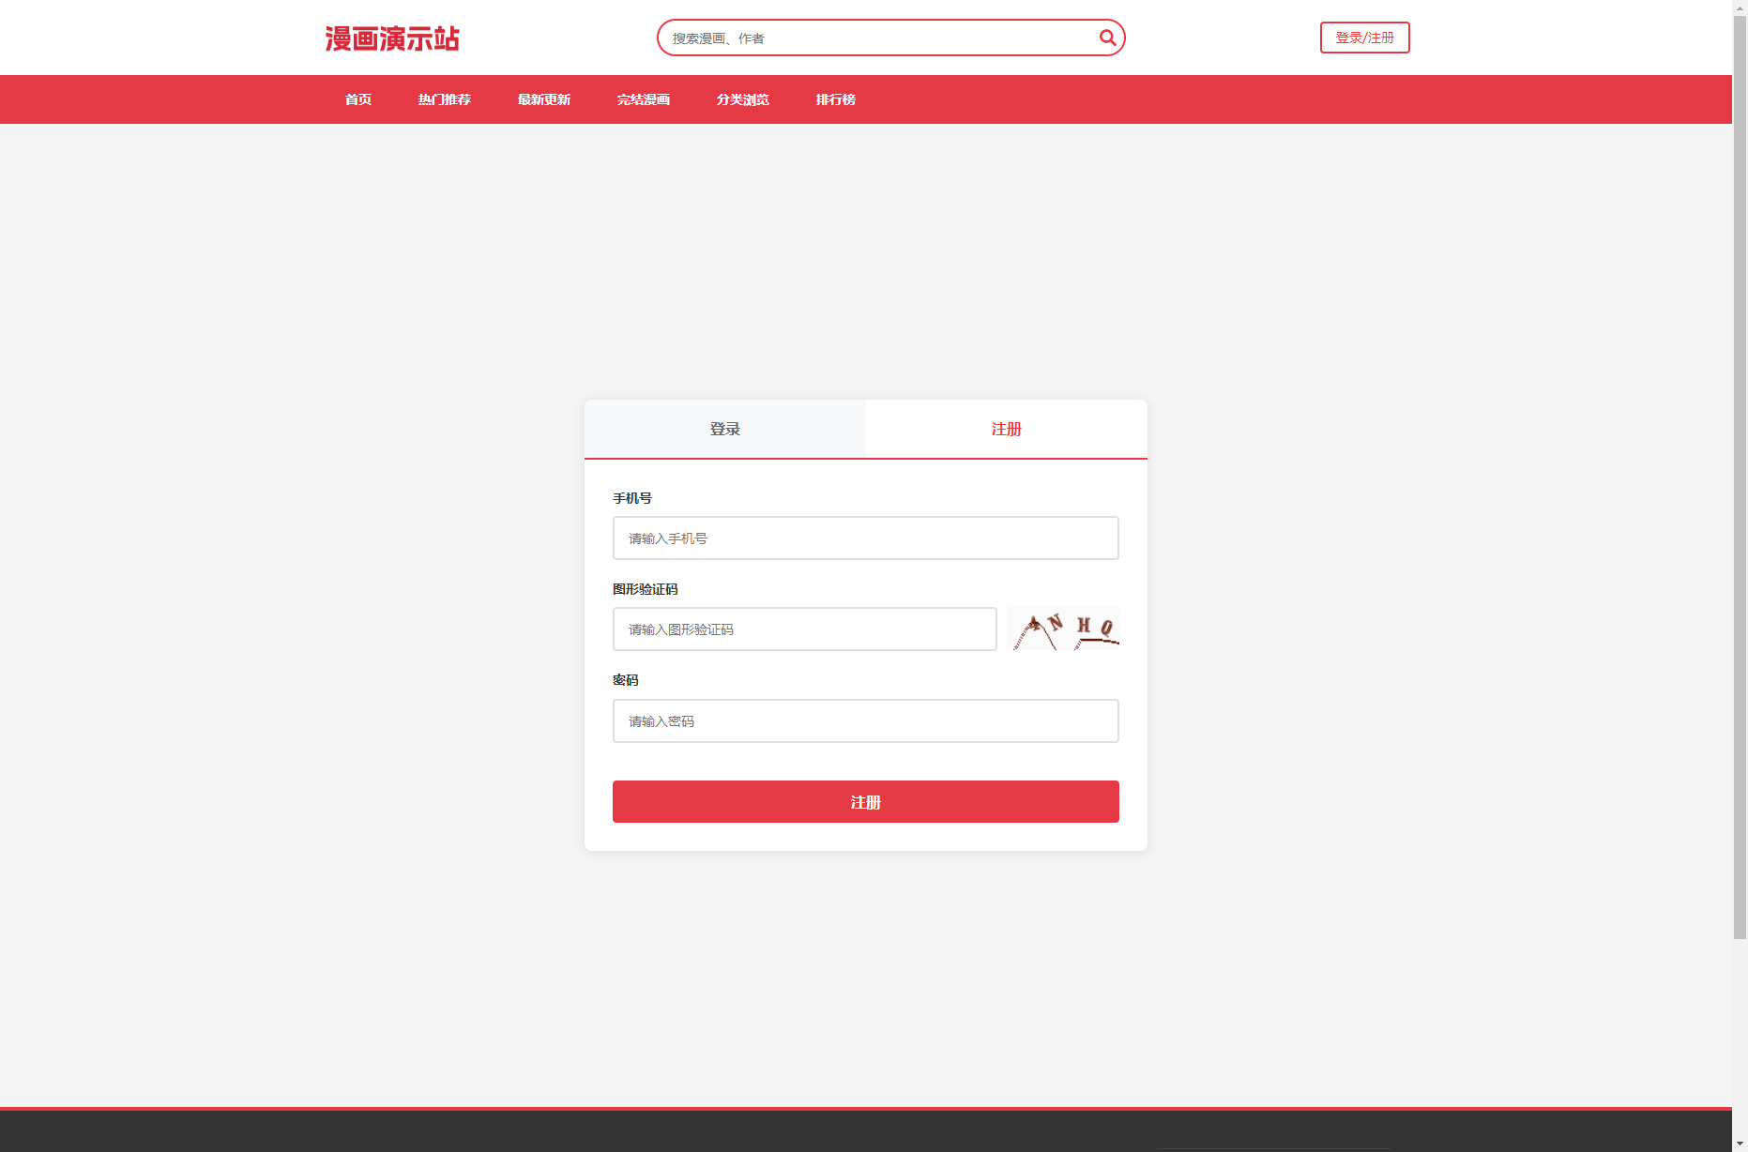Open the 热门推荐 navigation item
This screenshot has height=1152, width=1748.
pos(444,99)
